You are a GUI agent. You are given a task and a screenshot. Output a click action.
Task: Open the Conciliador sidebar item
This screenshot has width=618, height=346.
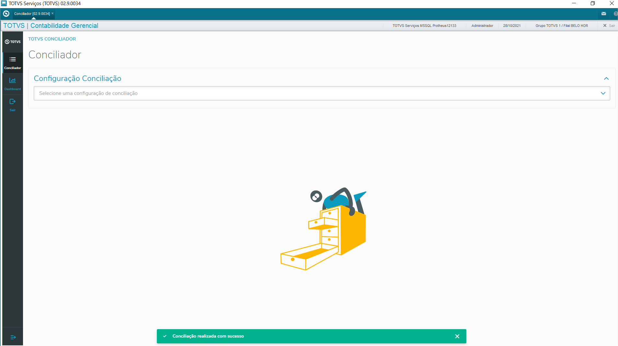[13, 63]
